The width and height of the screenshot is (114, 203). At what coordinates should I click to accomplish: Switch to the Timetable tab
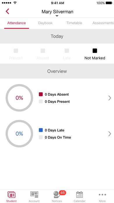(74, 23)
